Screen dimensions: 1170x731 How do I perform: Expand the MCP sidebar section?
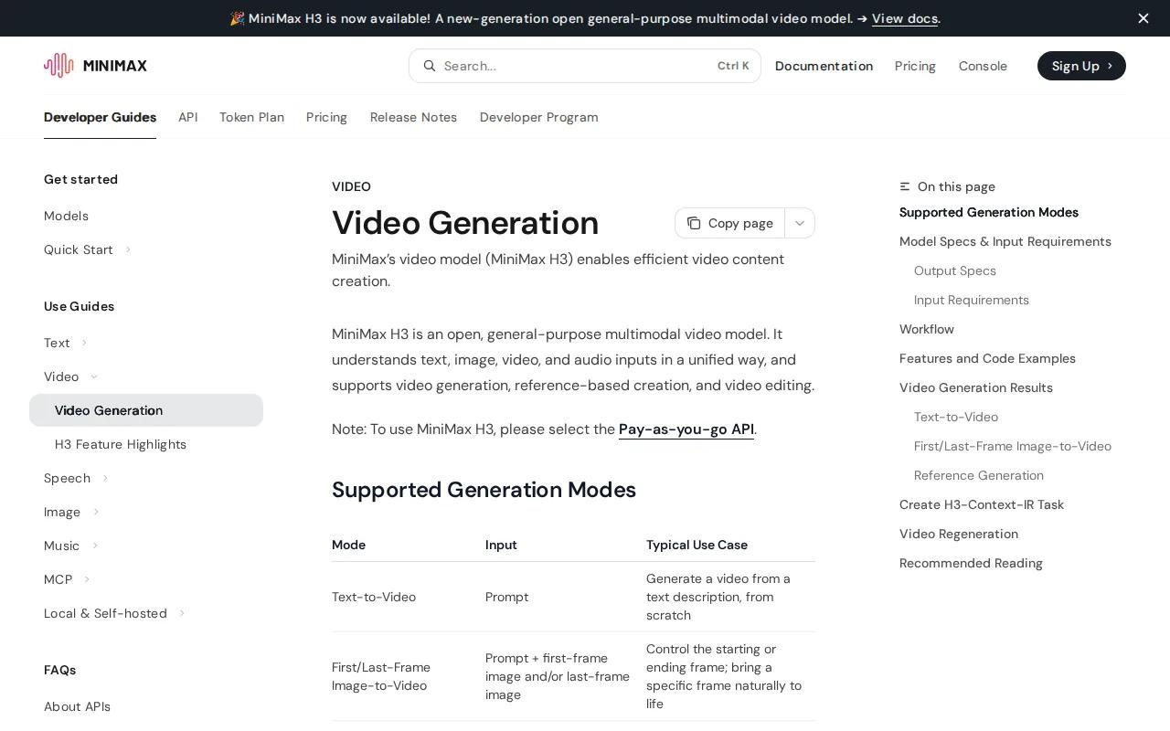coord(87,579)
